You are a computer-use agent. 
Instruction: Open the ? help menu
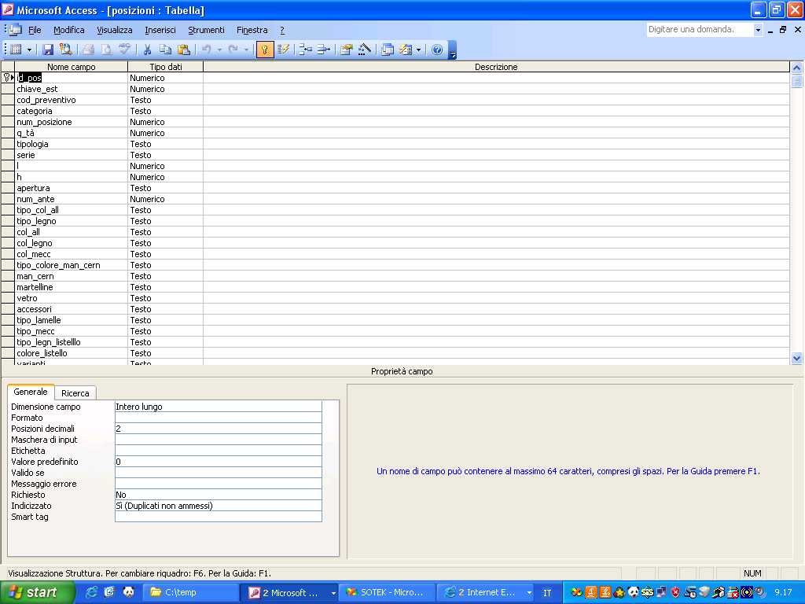click(282, 30)
